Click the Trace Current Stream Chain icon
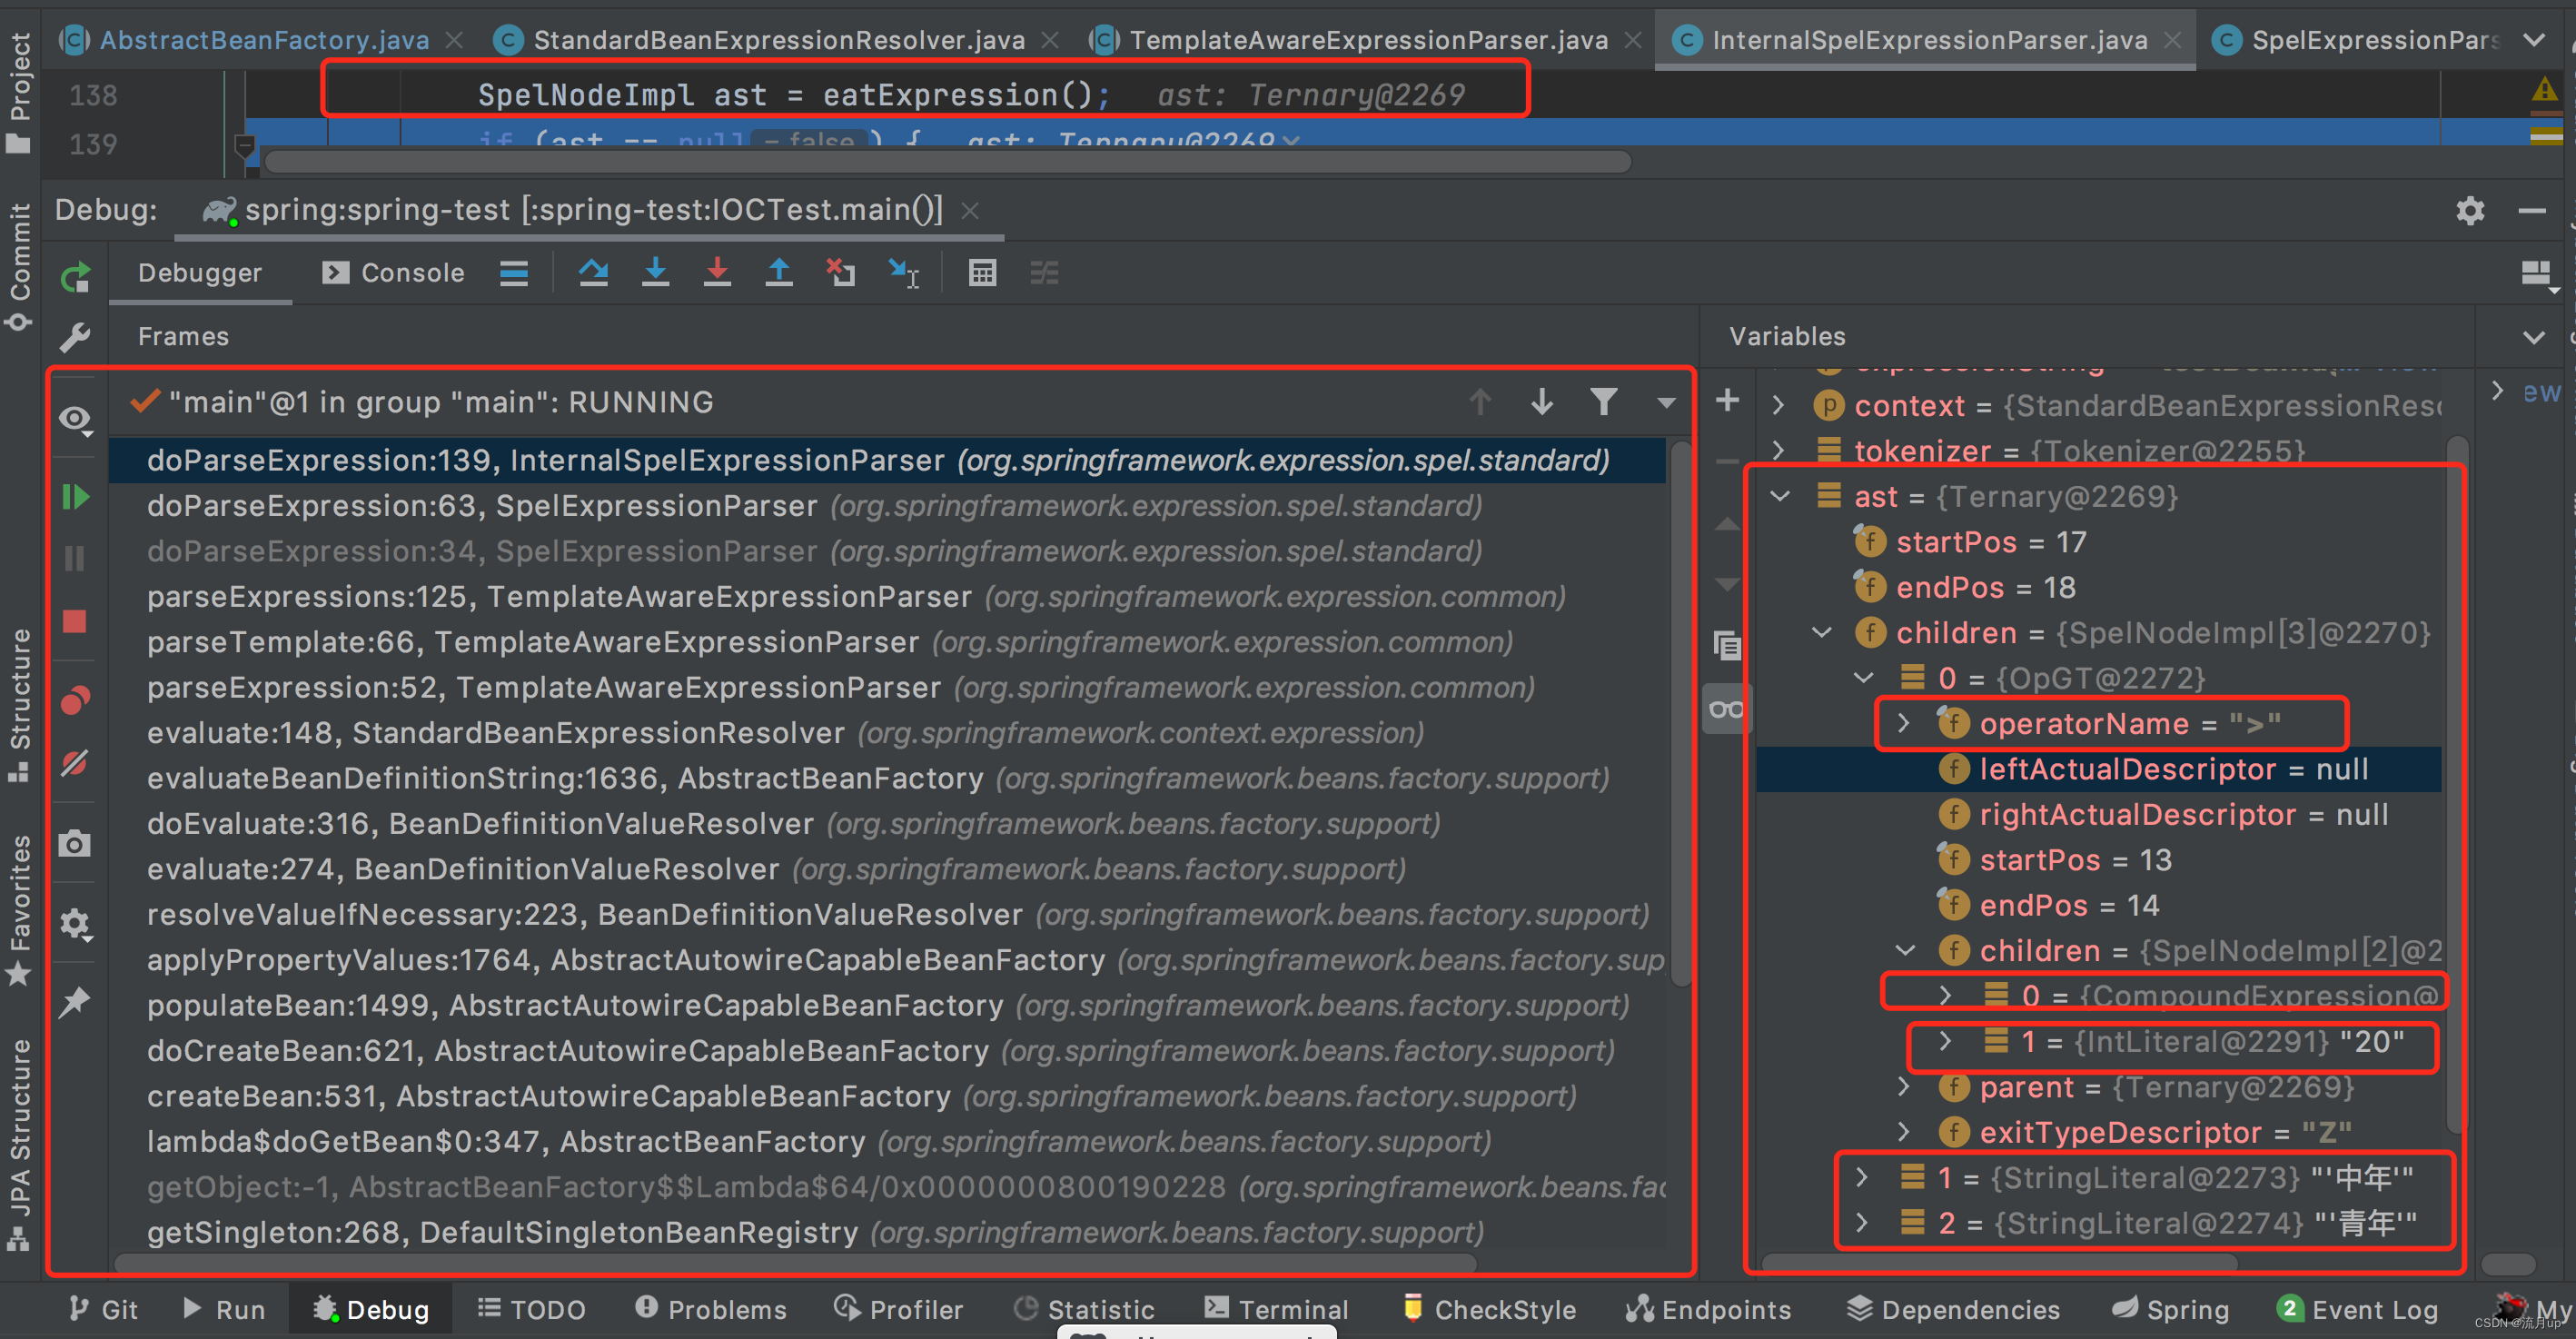Viewport: 2576px width, 1339px height. click(1044, 273)
